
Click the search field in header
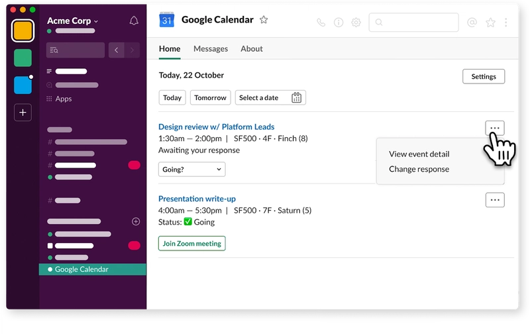[x=414, y=23]
